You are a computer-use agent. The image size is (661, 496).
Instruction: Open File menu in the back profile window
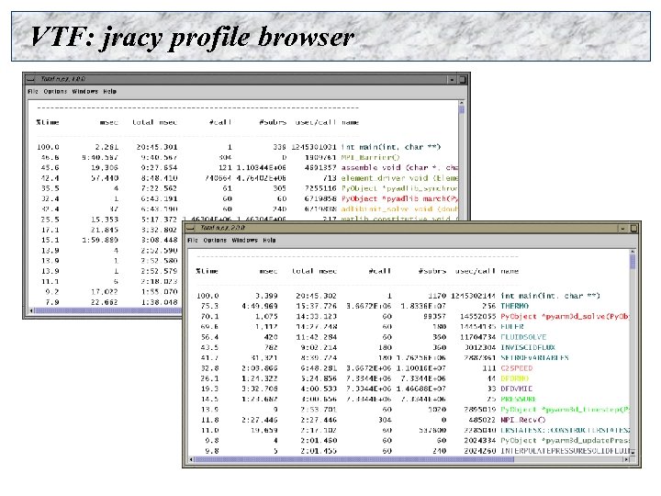click(32, 91)
